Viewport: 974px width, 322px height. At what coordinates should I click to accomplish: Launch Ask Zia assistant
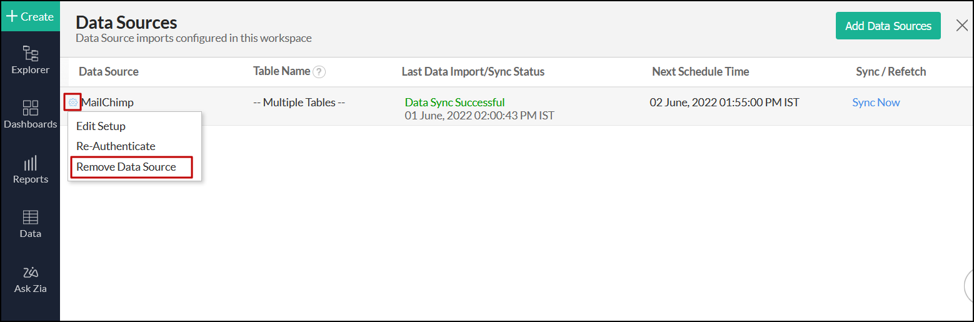pos(30,279)
